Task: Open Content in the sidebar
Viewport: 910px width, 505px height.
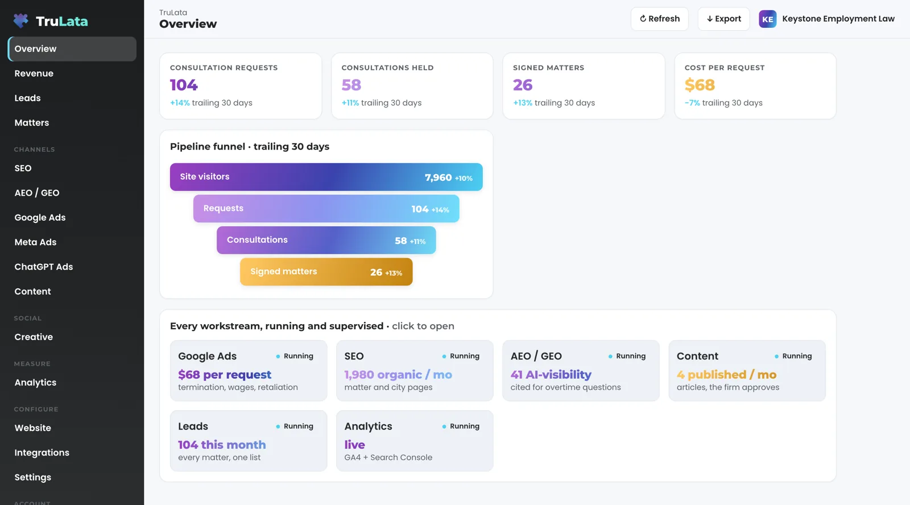Action: click(x=72, y=291)
